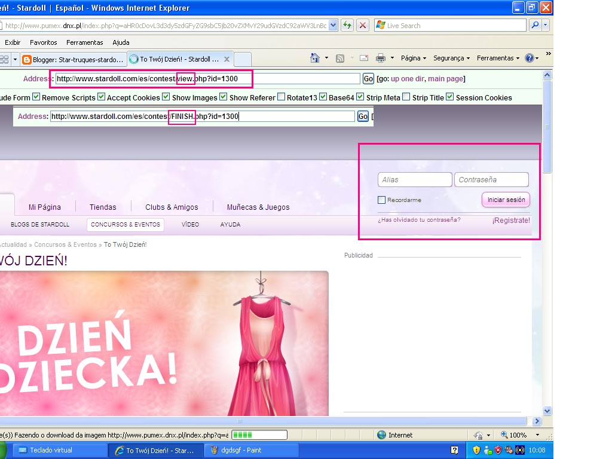
Task: Click the taskbar question-mark help icon
Action: pos(454,450)
